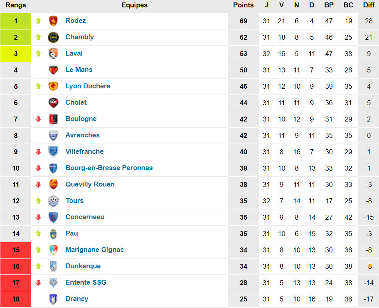
Task: Click the Le Mans club badge
Action: point(53,70)
